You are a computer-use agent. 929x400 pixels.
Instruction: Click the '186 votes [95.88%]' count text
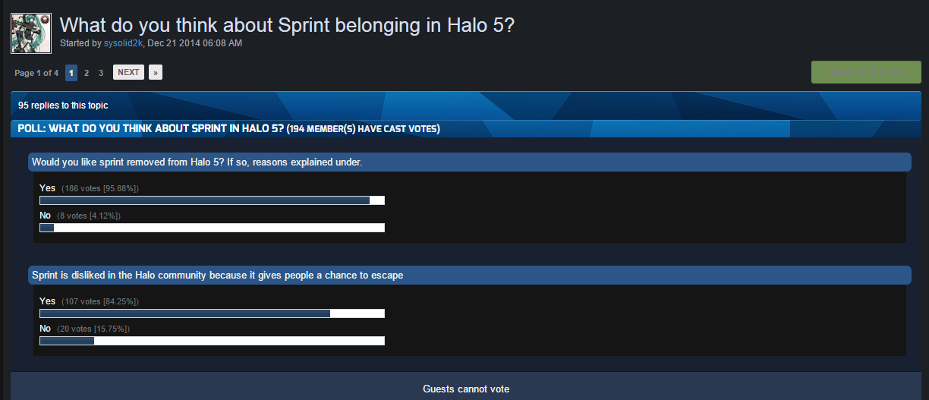tap(100, 188)
